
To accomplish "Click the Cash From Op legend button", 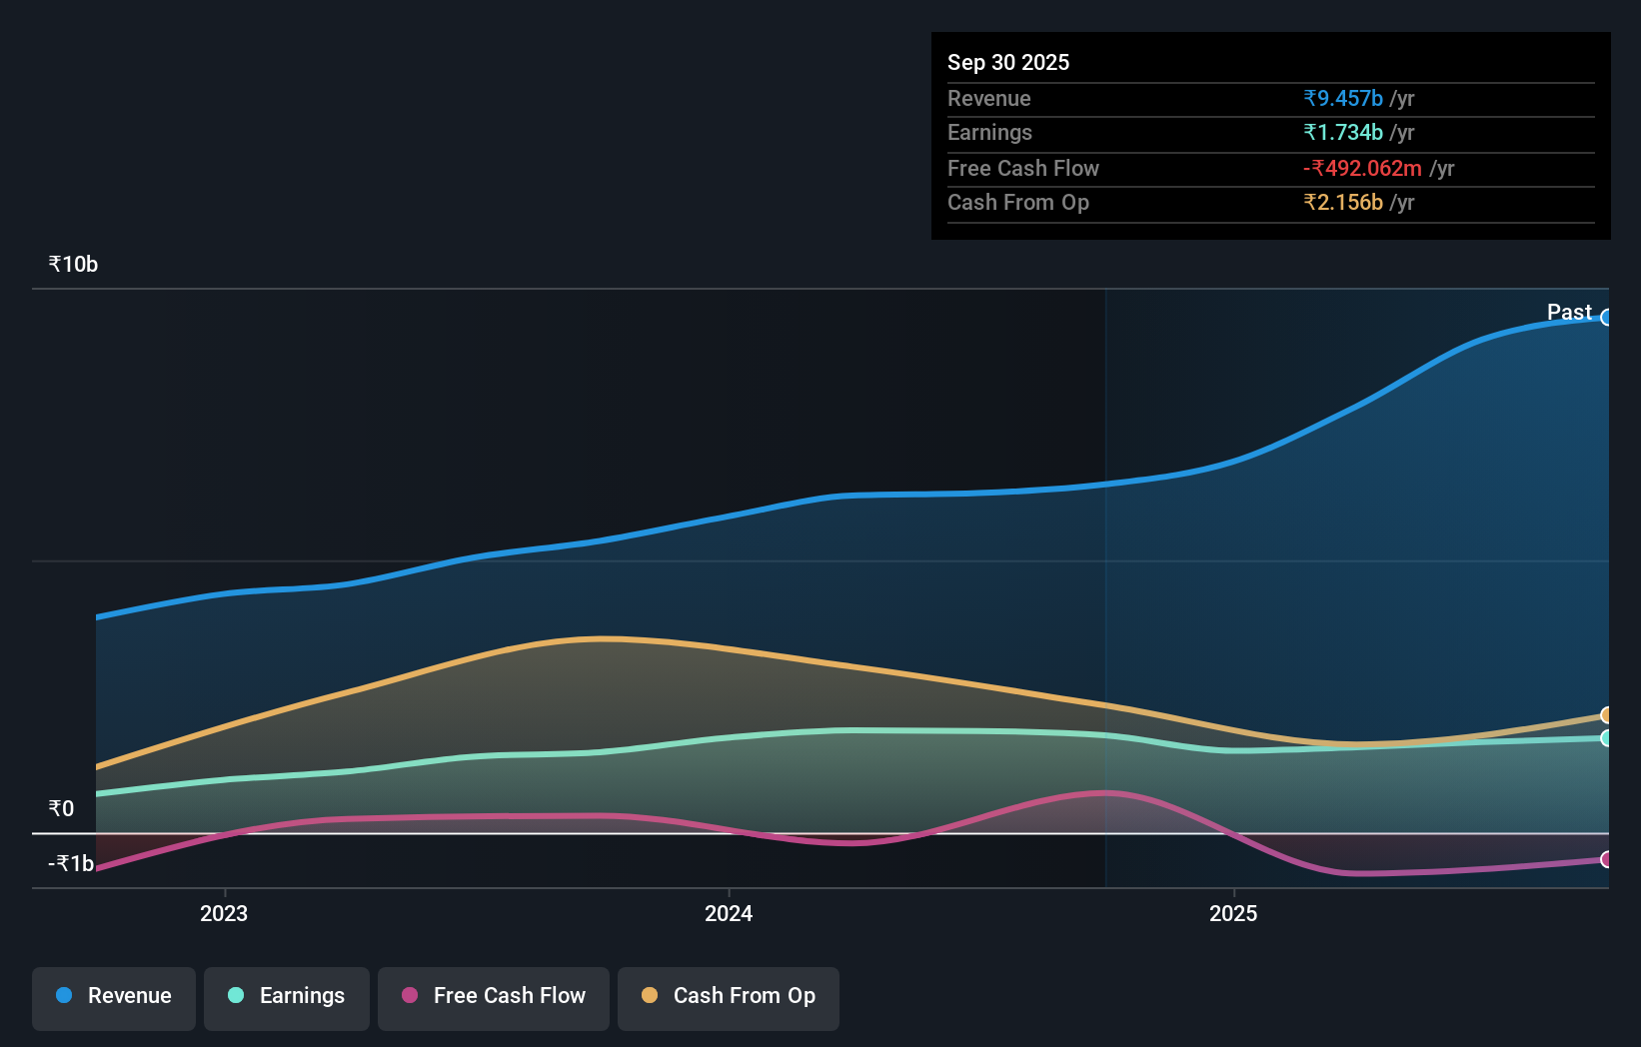I will tap(728, 996).
